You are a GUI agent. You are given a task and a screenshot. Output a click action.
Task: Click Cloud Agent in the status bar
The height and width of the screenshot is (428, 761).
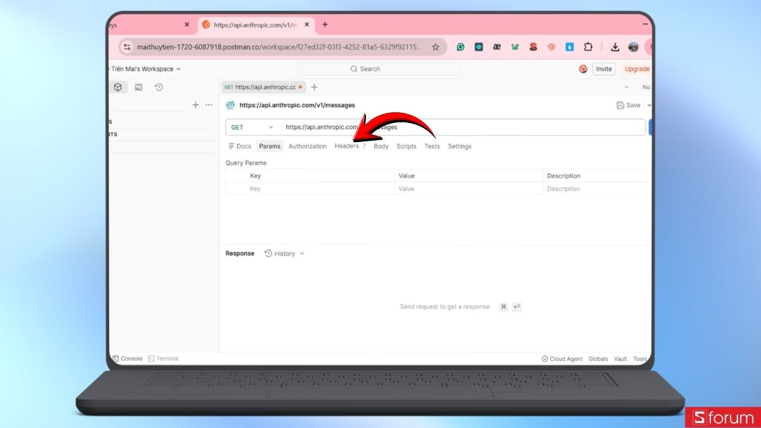click(x=562, y=359)
